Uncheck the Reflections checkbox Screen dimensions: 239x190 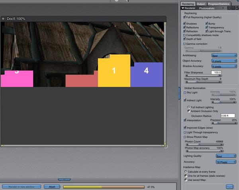[184, 27]
